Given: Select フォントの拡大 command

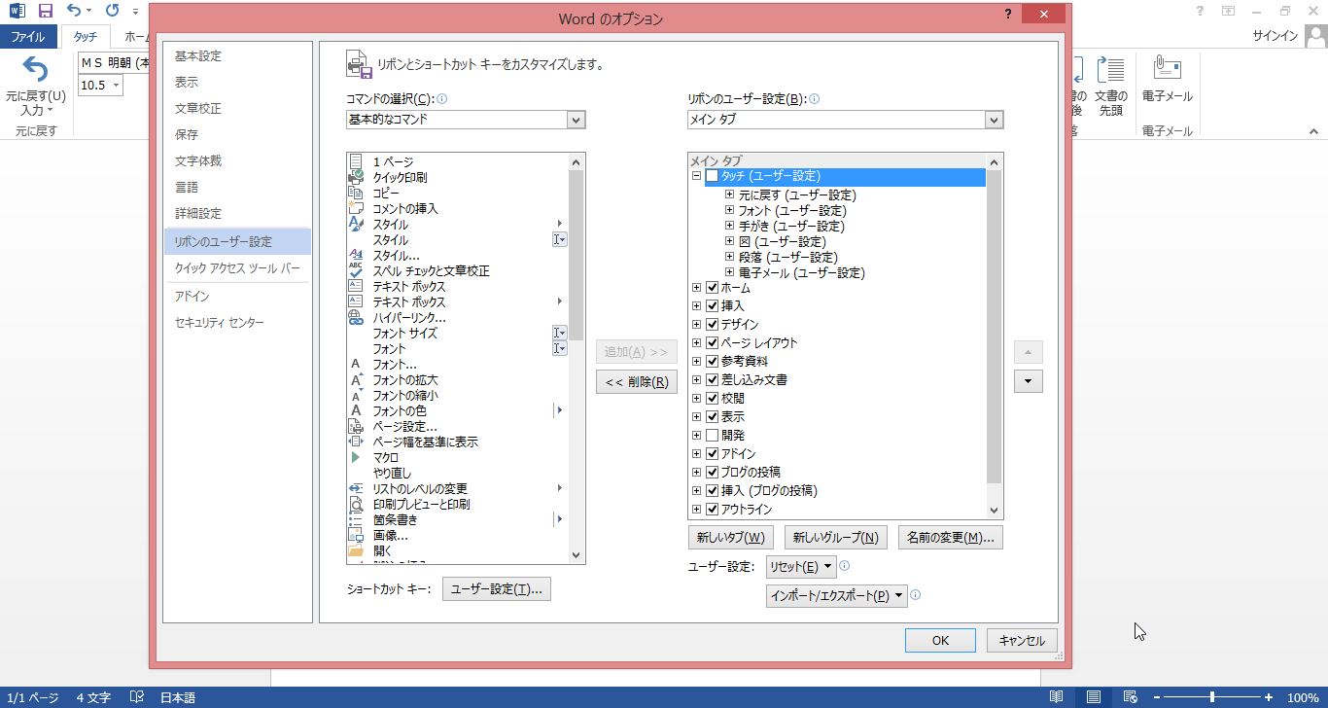Looking at the screenshot, I should click(x=405, y=379).
